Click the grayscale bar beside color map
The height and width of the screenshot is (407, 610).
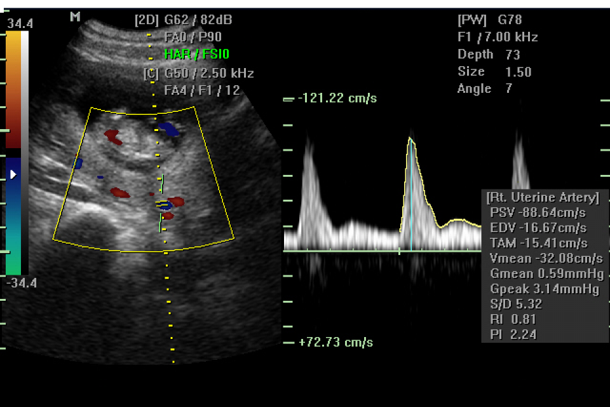(x=25, y=89)
